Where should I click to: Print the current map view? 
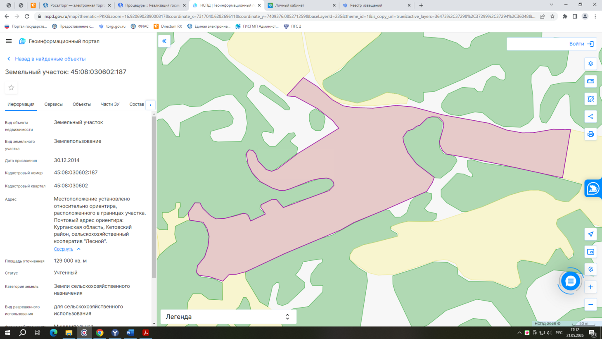591,134
